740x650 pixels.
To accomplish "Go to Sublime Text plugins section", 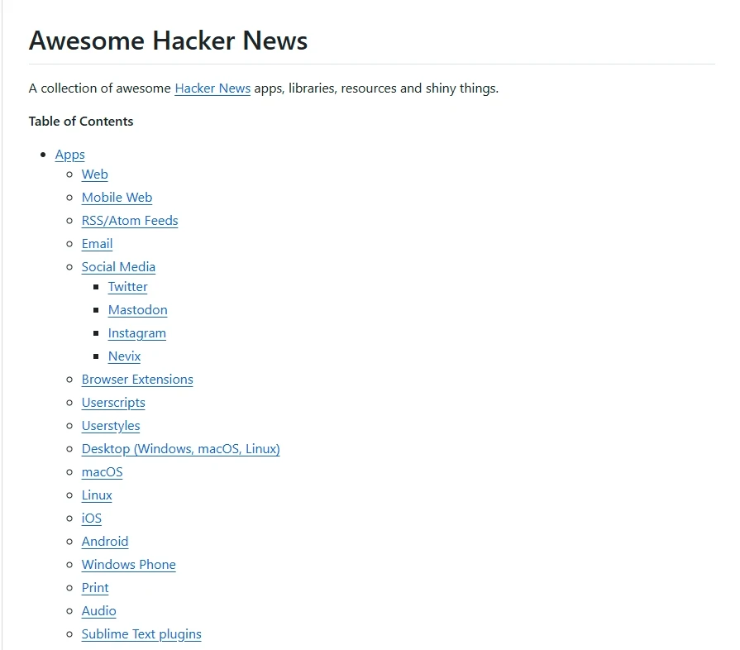I will 141,634.
